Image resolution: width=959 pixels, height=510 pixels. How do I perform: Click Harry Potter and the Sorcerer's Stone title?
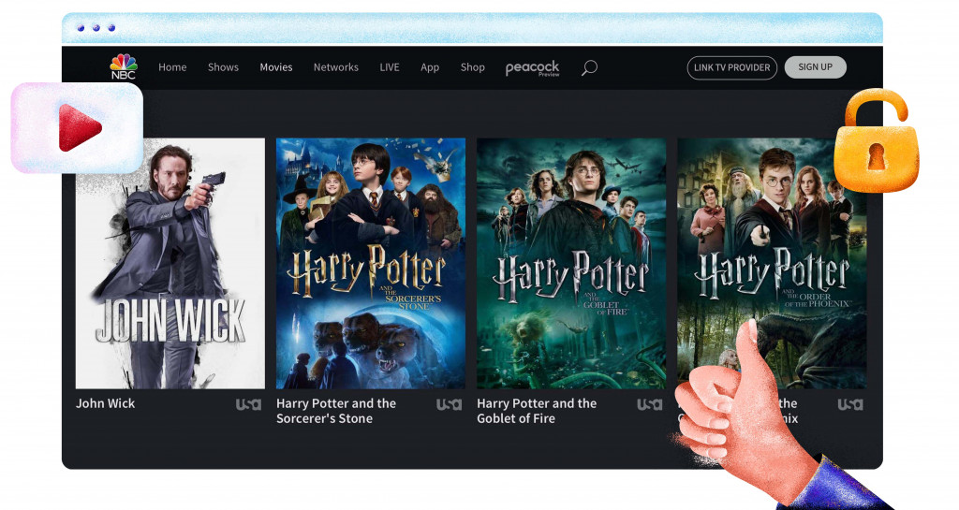tap(336, 411)
